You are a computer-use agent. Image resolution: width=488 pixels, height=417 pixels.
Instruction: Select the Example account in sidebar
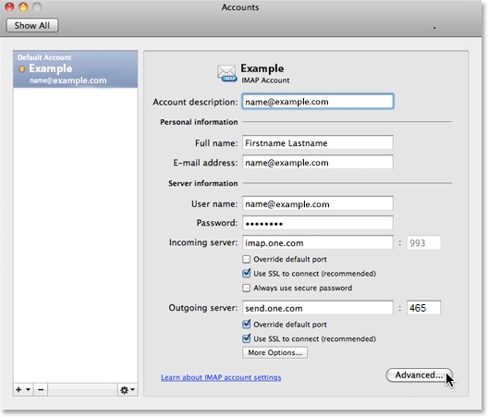[x=75, y=69]
